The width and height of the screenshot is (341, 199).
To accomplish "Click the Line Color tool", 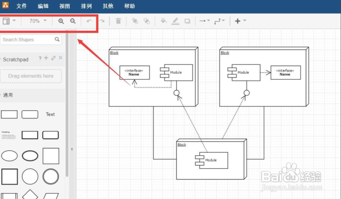I will point(175,21).
